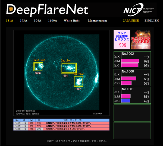Open the Magnetogram view
163x146 pixels.
pos(97,21)
